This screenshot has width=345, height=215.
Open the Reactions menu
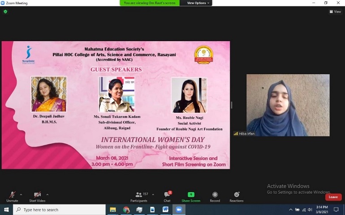pyautogui.click(x=237, y=197)
